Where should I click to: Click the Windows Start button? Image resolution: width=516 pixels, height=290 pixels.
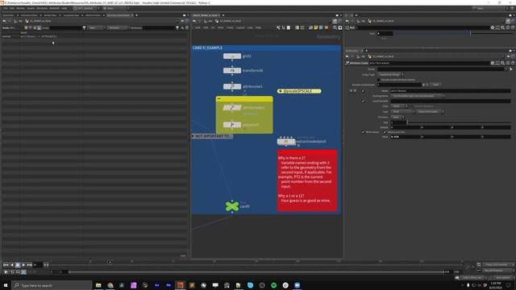click(x=6, y=285)
